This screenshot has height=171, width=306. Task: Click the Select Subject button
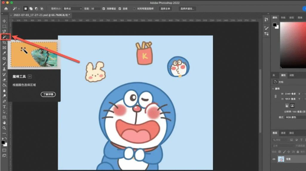click(165, 9)
